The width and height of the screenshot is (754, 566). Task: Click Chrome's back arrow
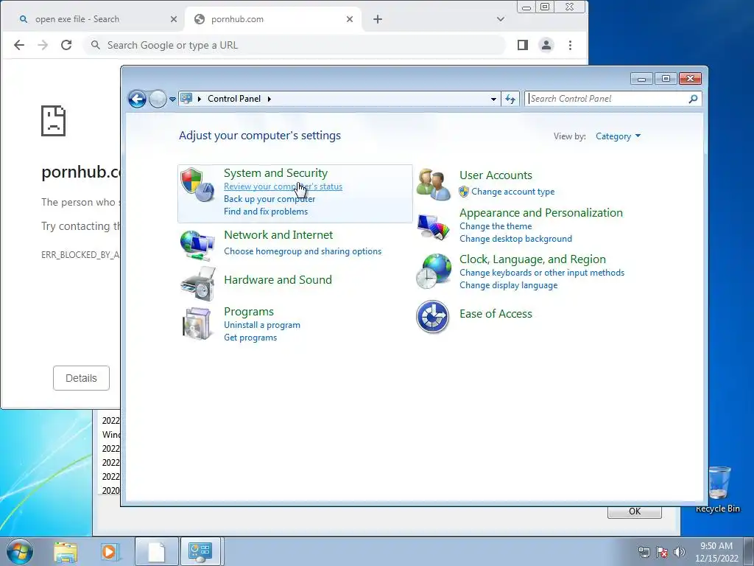click(x=18, y=45)
